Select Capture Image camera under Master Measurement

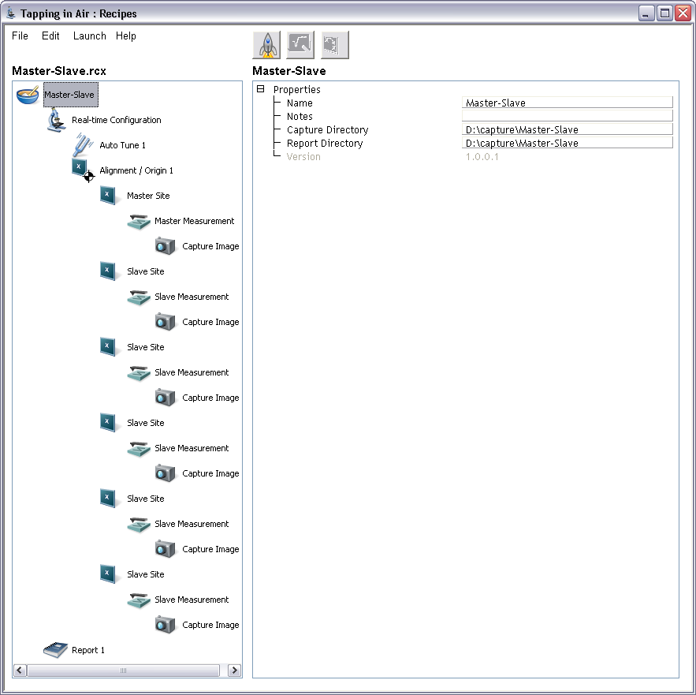[x=165, y=246]
